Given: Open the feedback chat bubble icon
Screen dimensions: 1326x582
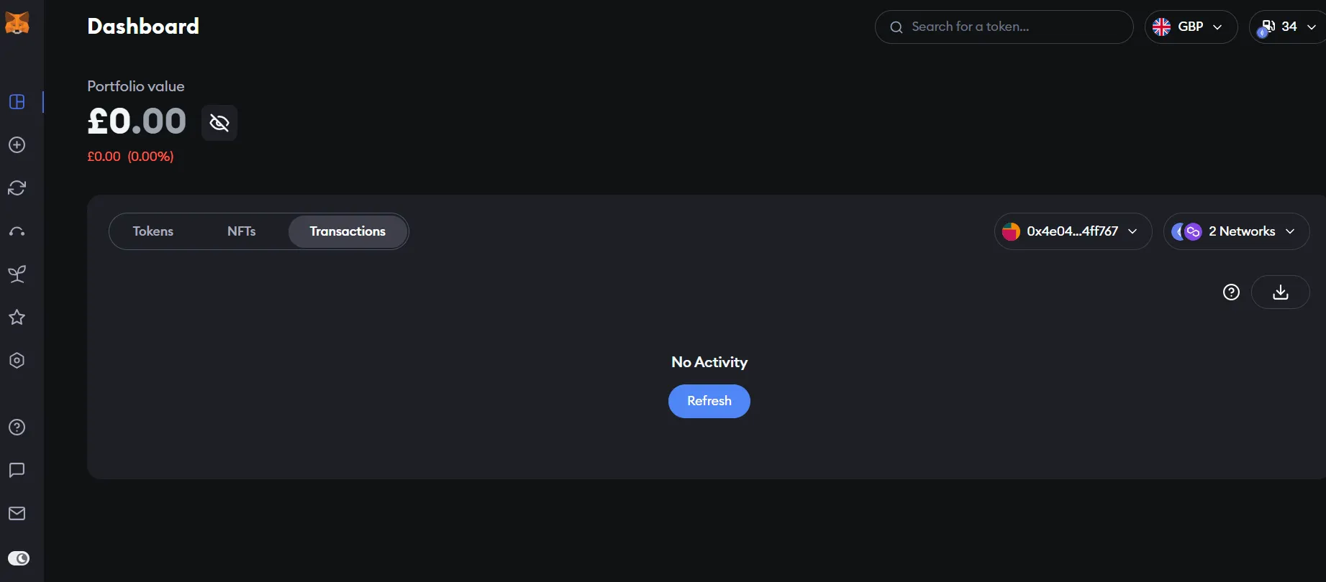Looking at the screenshot, I should (17, 471).
